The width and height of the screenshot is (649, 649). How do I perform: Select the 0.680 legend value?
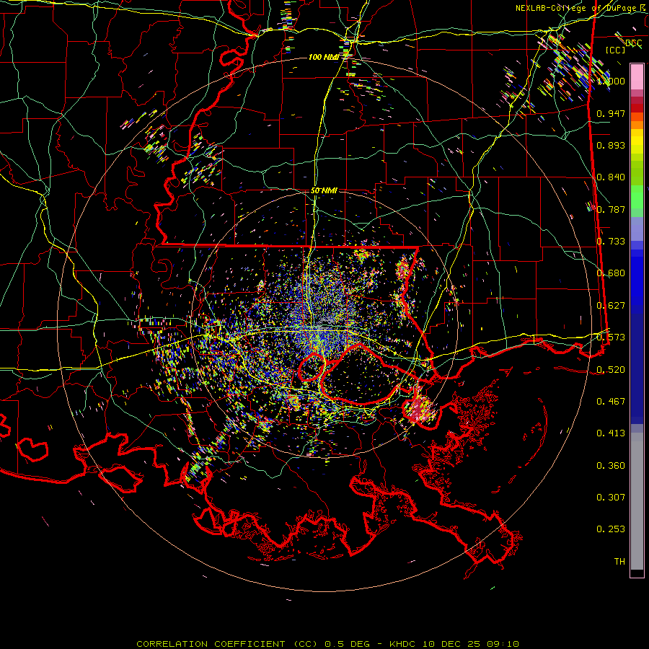[611, 273]
